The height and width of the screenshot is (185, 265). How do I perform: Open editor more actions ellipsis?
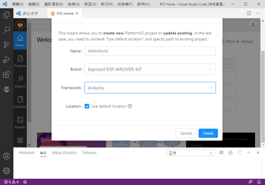pyautogui.click(x=258, y=13)
